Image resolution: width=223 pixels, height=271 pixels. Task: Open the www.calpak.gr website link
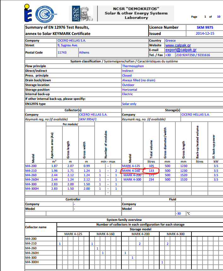pos(178,45)
